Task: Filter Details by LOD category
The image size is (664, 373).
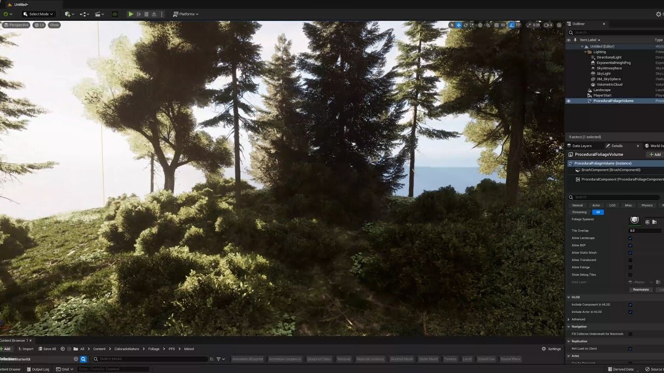Action: [x=612, y=205]
